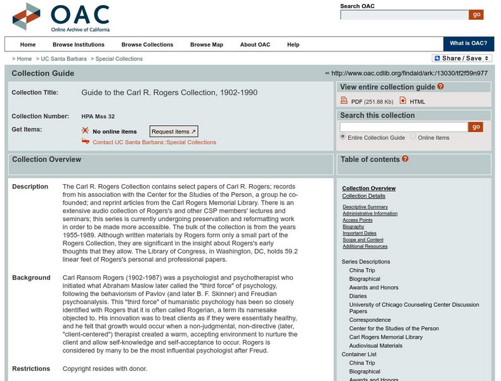Select Center for the Studies of the Person
The image size is (501, 381).
[x=394, y=328]
